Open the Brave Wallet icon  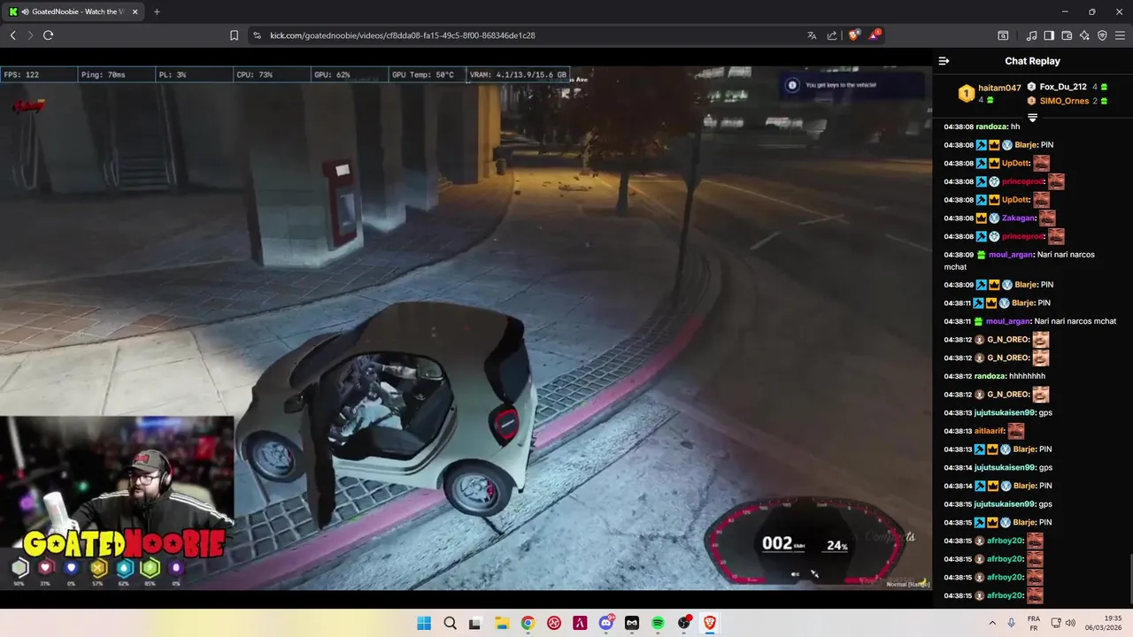click(x=1067, y=35)
